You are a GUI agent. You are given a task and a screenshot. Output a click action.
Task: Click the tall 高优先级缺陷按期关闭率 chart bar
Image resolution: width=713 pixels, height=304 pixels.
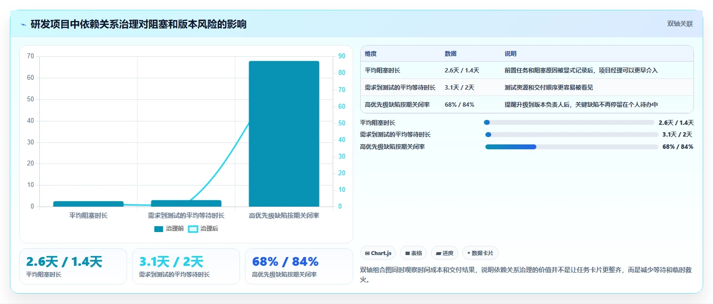coord(284,134)
